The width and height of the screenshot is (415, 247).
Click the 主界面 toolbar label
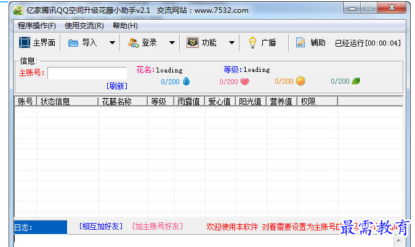tap(44, 42)
